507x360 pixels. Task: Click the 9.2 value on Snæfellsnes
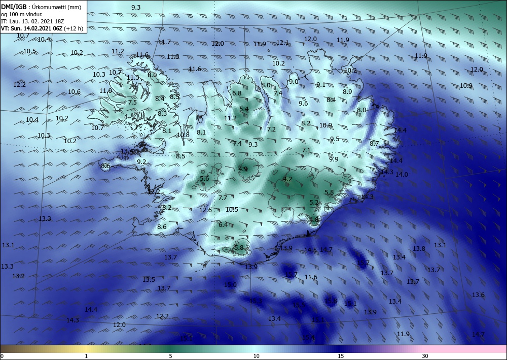pyautogui.click(x=141, y=161)
